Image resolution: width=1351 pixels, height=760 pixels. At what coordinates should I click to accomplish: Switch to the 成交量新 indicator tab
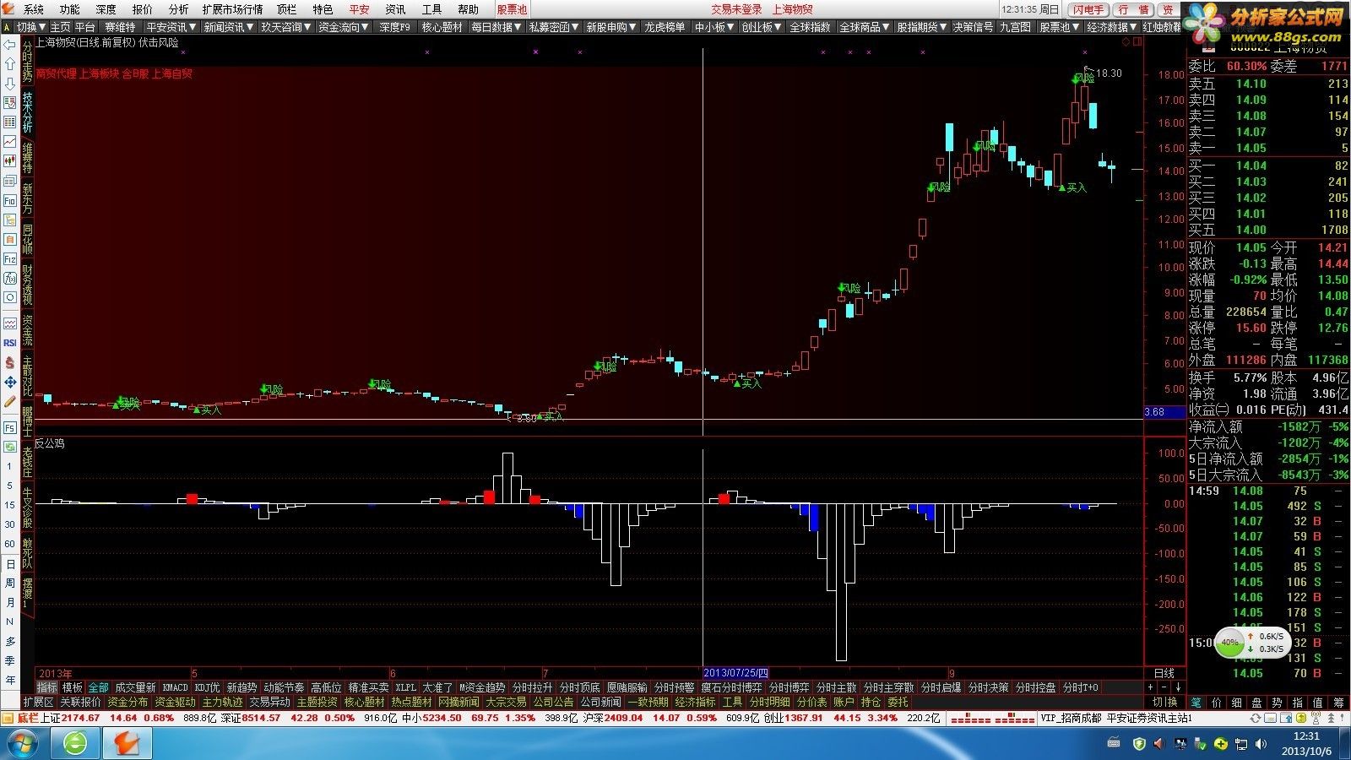click(135, 687)
